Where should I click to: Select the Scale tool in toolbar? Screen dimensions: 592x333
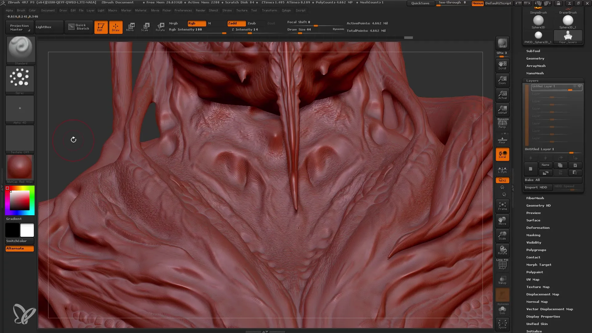click(145, 27)
